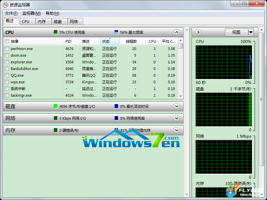This screenshot has height=200, width=267.
Task: Minimize the Resource Monitor window
Action: [x=235, y=3]
